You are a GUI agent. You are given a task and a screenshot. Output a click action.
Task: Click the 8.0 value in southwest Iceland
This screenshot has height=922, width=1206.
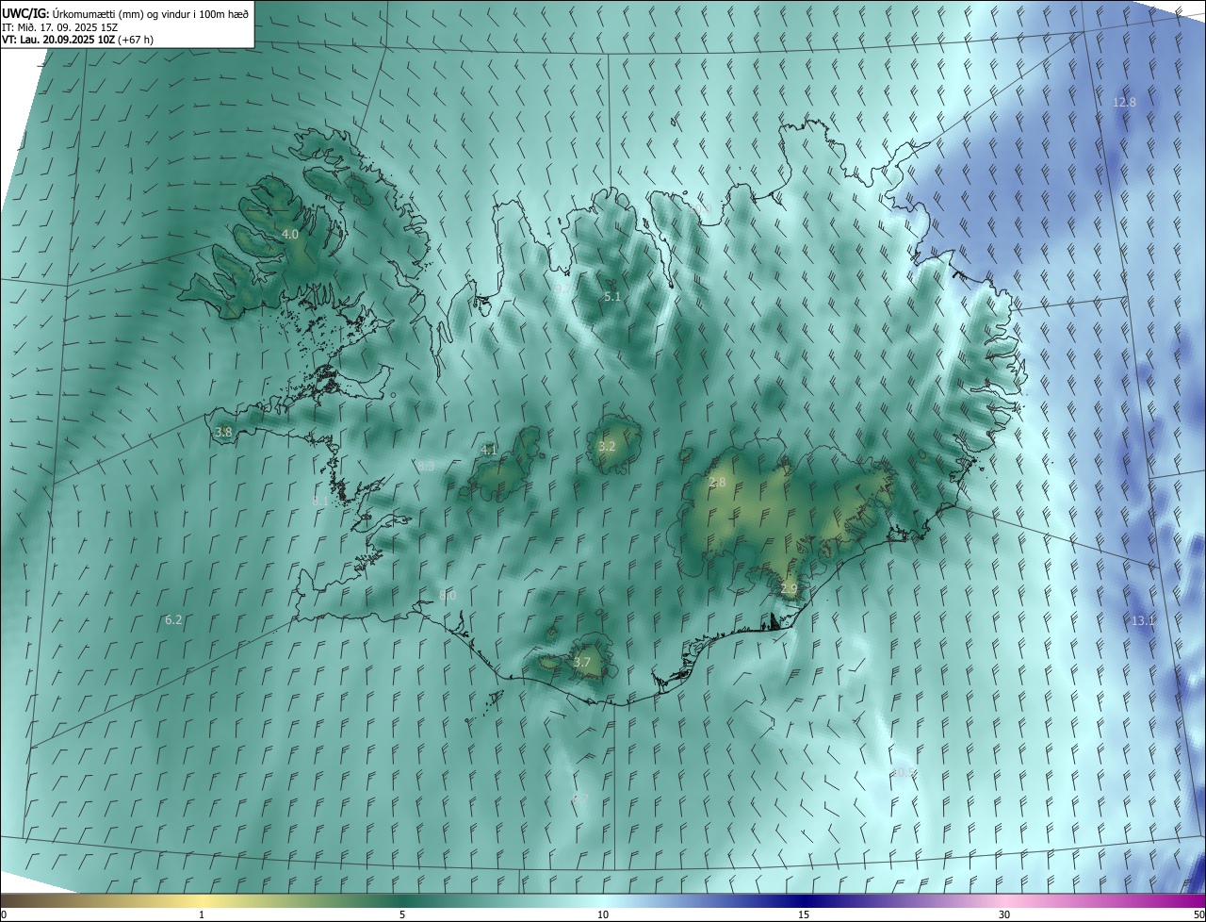[448, 595]
